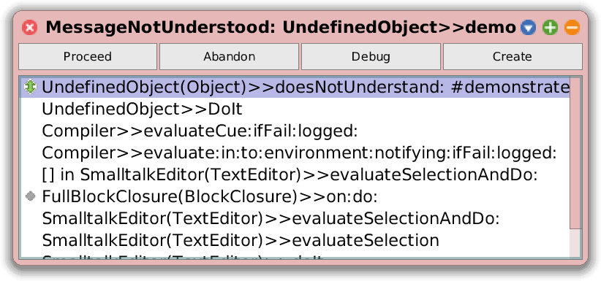The width and height of the screenshot is (601, 281).
Task: Select SmalltalkEditor(TextEditor)>>evaluateSelectionAndDo: entry
Action: click(x=295, y=218)
